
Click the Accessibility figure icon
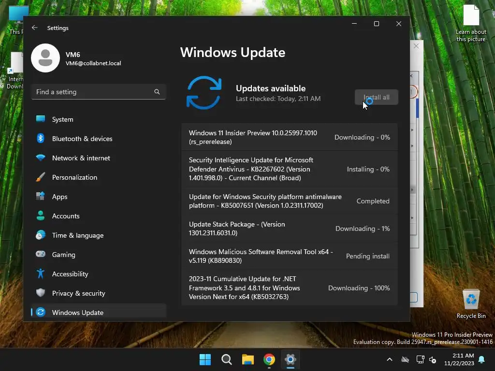[x=41, y=273]
